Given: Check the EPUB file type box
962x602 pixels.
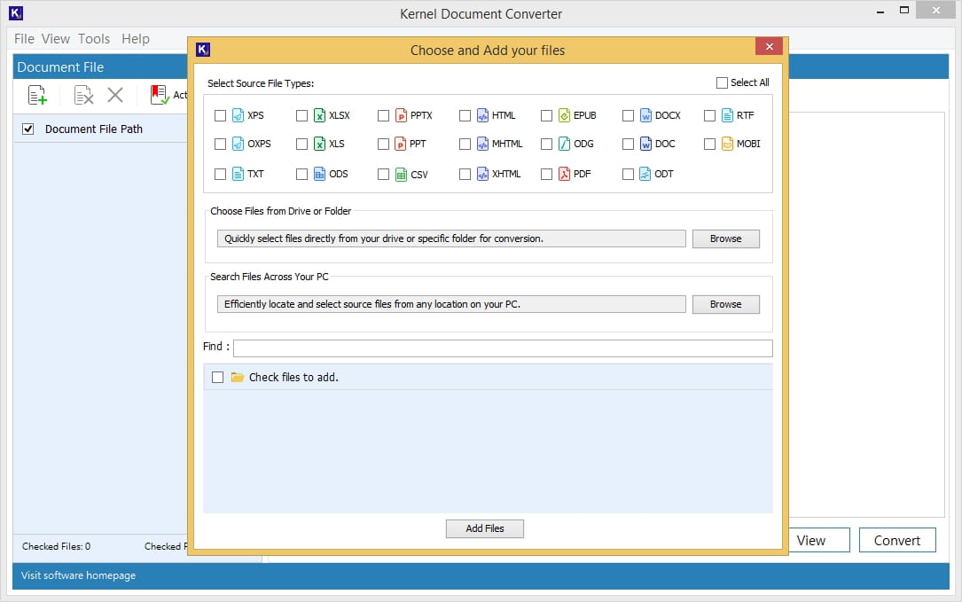Looking at the screenshot, I should tap(547, 115).
